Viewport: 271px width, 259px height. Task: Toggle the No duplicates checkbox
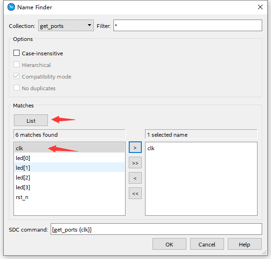click(16, 88)
